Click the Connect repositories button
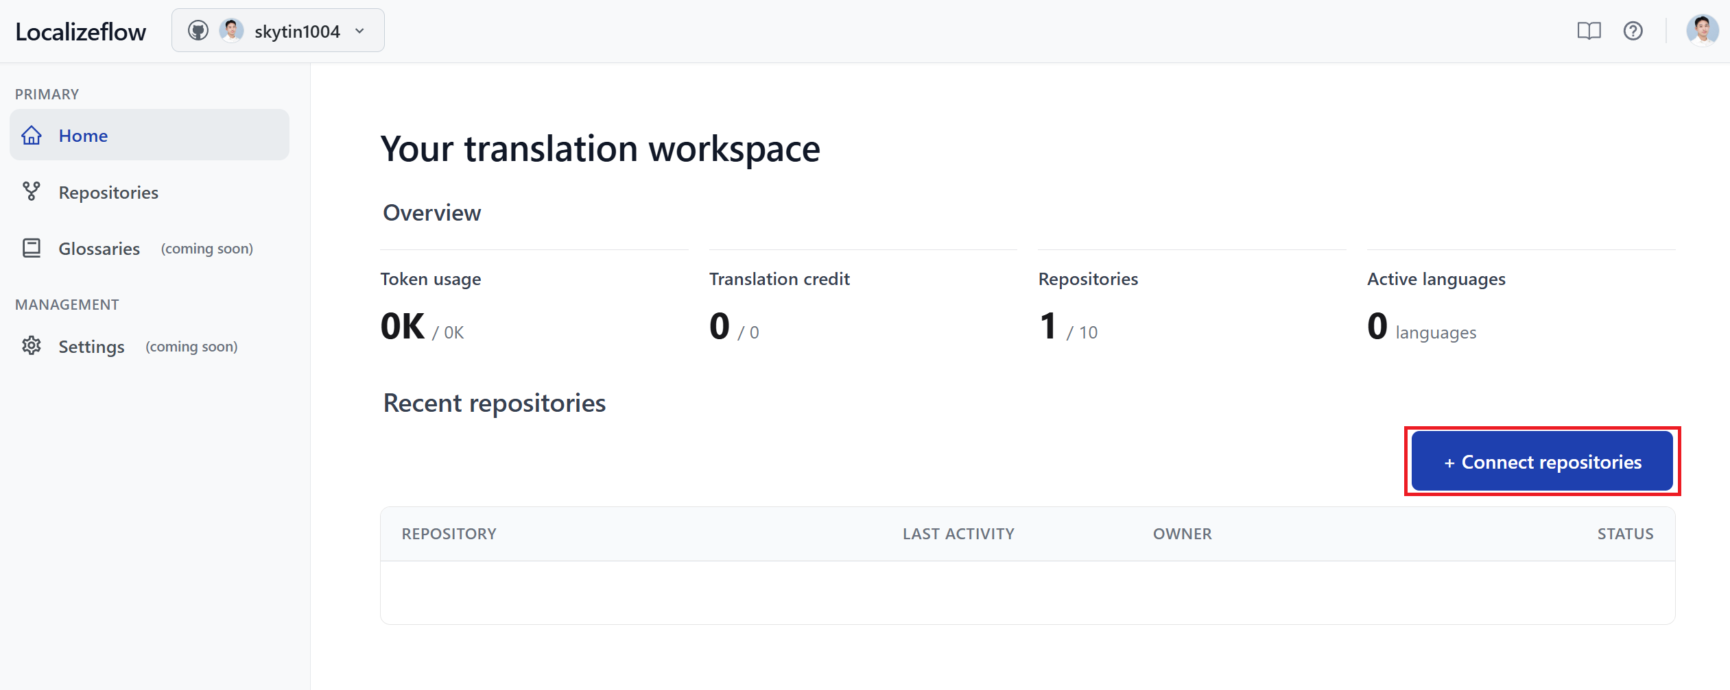This screenshot has height=690, width=1730. [x=1541, y=461]
